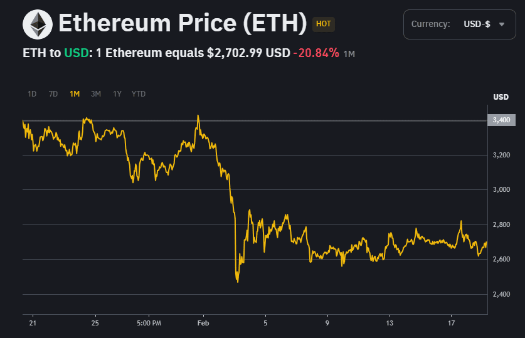Image resolution: width=525 pixels, height=338 pixels.
Task: Click the green USD text in conversion line
Action: (75, 53)
